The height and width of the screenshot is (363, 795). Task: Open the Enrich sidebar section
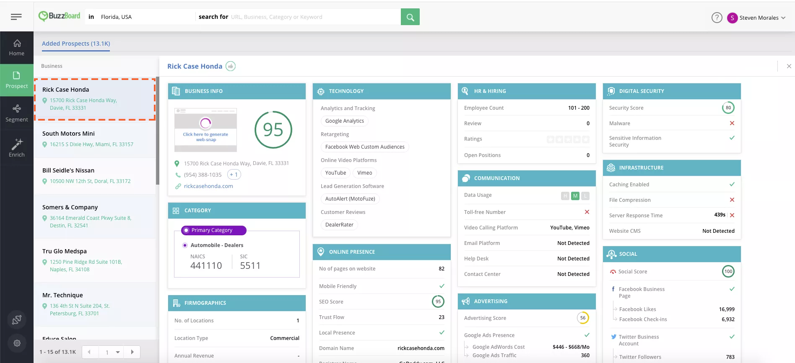(x=17, y=148)
